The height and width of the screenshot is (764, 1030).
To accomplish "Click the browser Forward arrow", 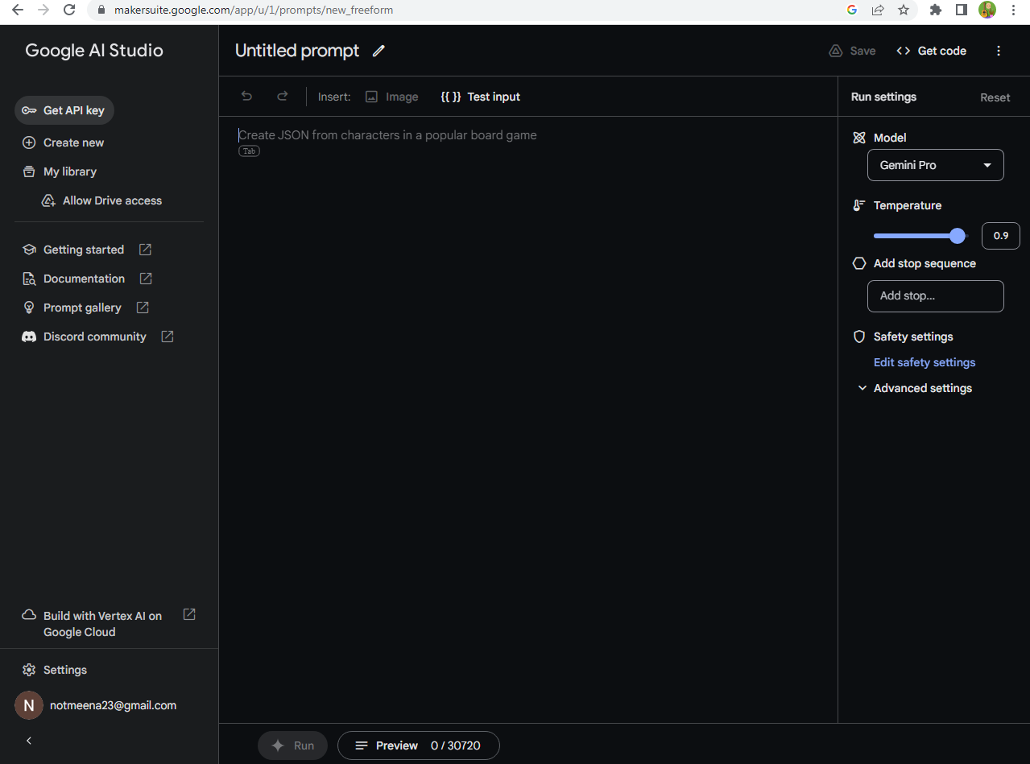I will (43, 10).
